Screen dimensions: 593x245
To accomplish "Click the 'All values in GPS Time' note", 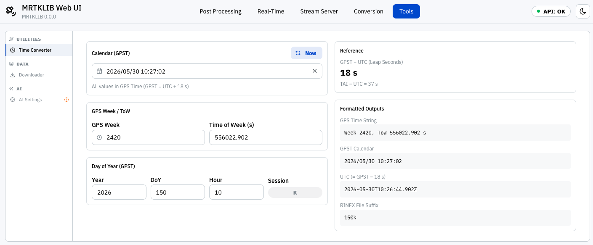I will tap(140, 87).
